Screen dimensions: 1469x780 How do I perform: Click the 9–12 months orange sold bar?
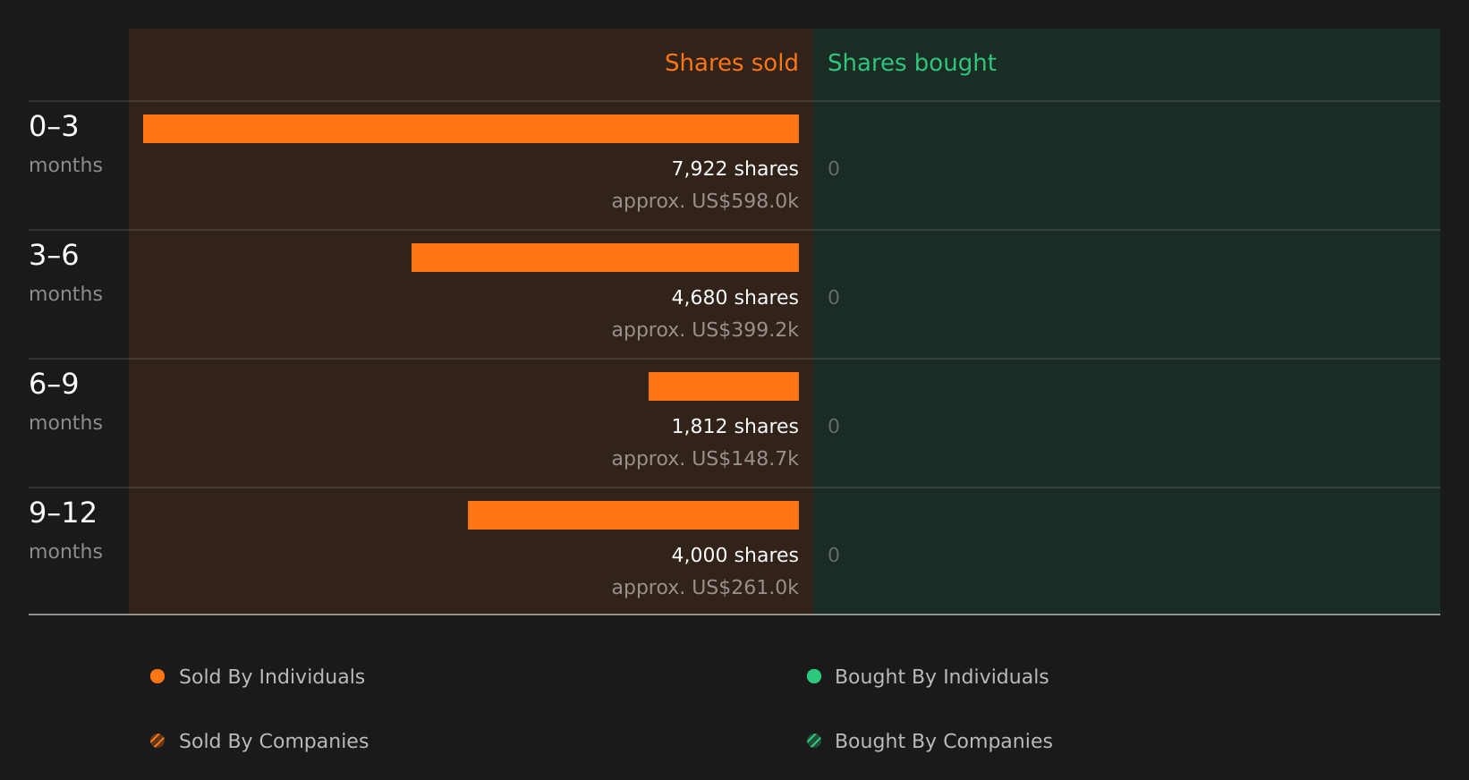633,515
